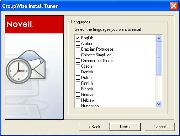This screenshot has height=136, width=180.
Task: Proceed with the Next button
Action: coord(125,127)
